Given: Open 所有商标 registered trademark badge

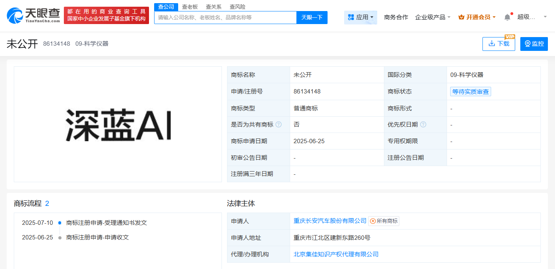Looking at the screenshot, I should coord(384,221).
